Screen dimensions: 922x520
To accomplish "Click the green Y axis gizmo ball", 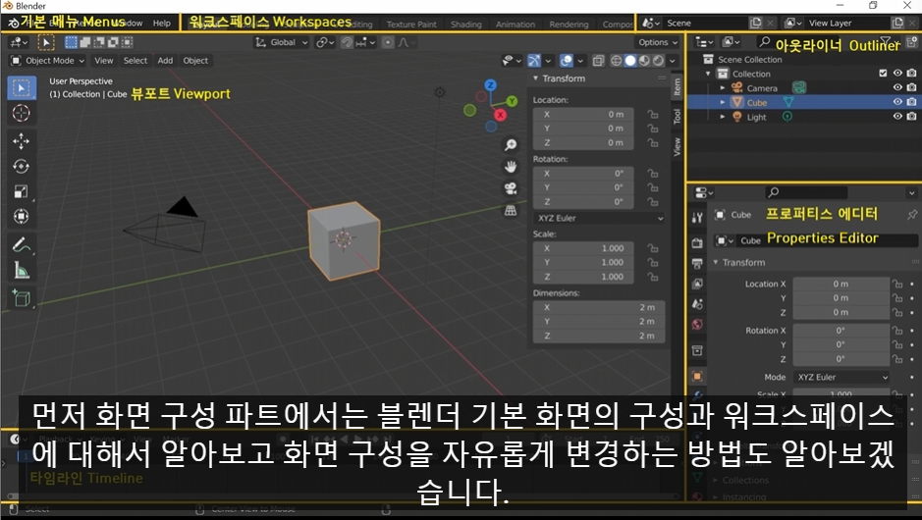I will 513,101.
